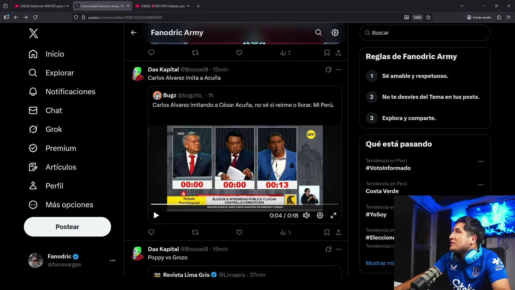This screenshot has height=290, width=515.
Task: Close the Comunidad Fanodric Army tab
Action: coord(128,6)
